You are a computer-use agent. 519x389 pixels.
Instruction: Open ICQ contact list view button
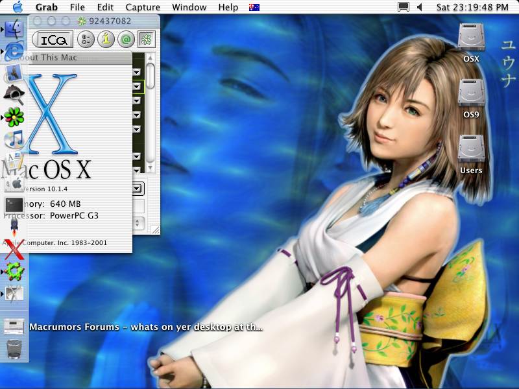pyautogui.click(x=86, y=40)
